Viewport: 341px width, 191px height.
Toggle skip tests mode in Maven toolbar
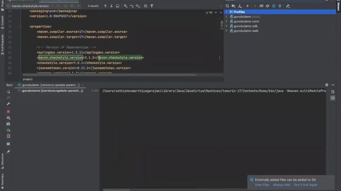tap(274, 6)
